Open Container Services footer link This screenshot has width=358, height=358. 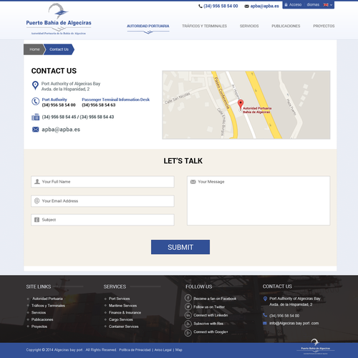[x=124, y=326]
